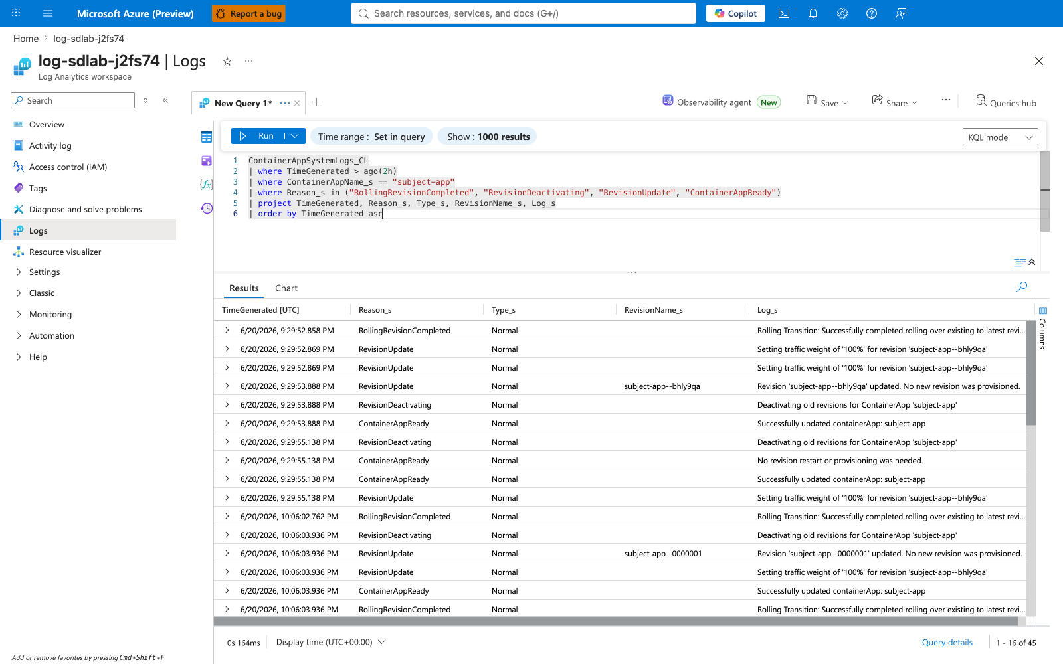Open the help question mark menu
1063x664 pixels.
[872, 13]
